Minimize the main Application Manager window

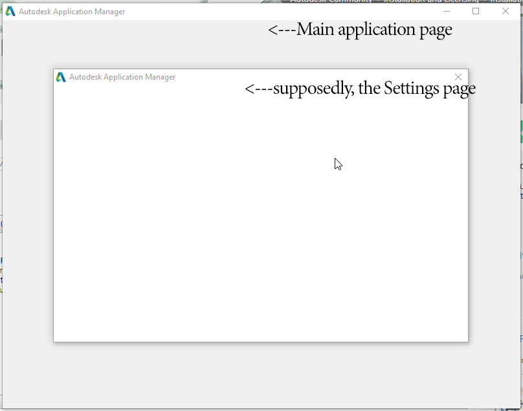[447, 11]
